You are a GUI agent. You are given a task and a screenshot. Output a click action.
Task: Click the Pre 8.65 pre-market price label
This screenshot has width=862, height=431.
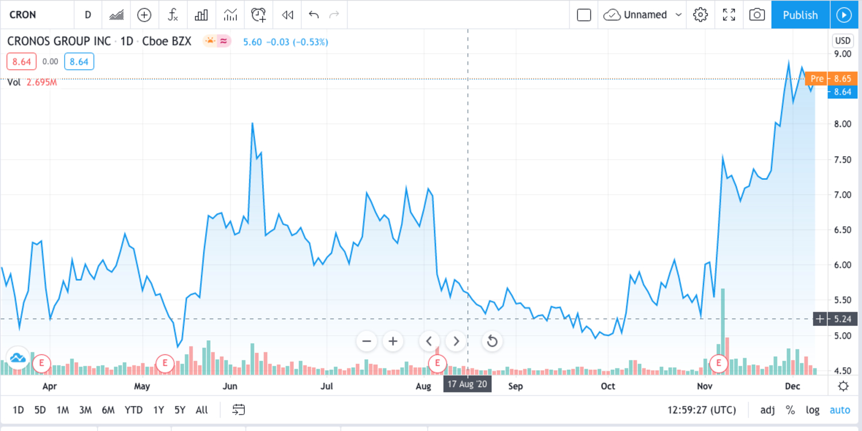coord(831,79)
